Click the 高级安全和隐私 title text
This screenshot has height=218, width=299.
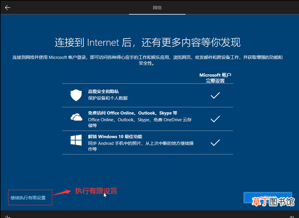click(x=103, y=91)
